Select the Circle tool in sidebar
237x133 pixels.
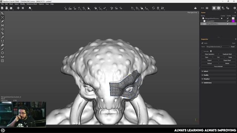tap(3, 53)
